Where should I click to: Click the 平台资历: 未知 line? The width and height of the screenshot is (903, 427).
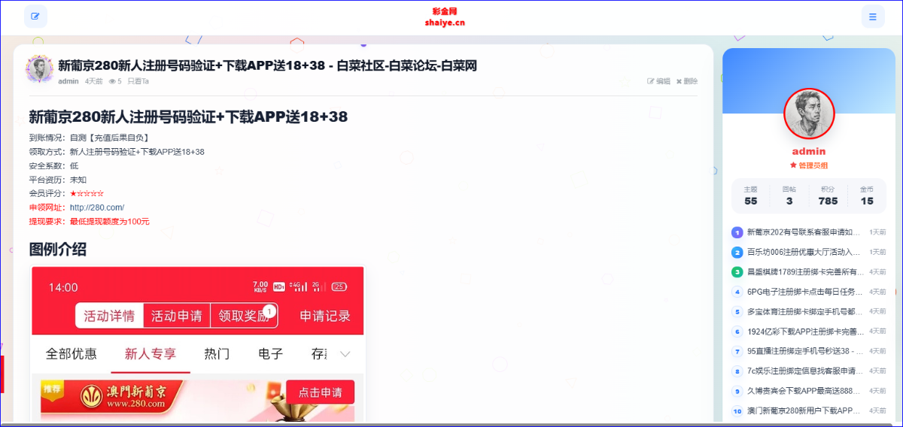coord(58,180)
